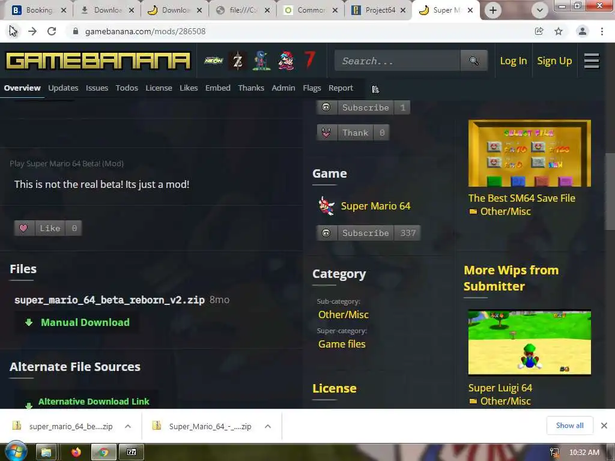Open the Zelda game icon in header
615x461 pixels.
(x=237, y=61)
